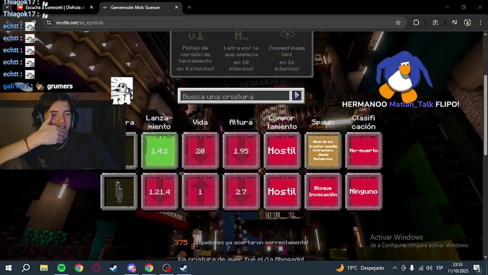Image resolution: width=488 pixels, height=275 pixels.
Task: Open Opera GX from the taskbar
Action: click(96, 268)
